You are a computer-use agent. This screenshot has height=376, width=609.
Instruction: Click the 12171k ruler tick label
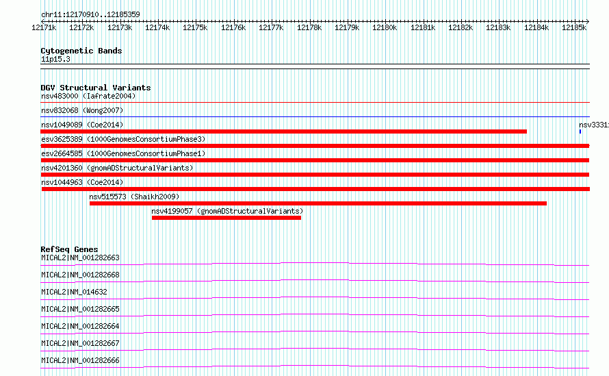[44, 27]
